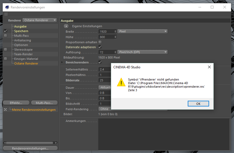The height and width of the screenshot is (153, 234).
Task: Toggle Proportionen erhalten checkbox
Action: click(x=100, y=42)
